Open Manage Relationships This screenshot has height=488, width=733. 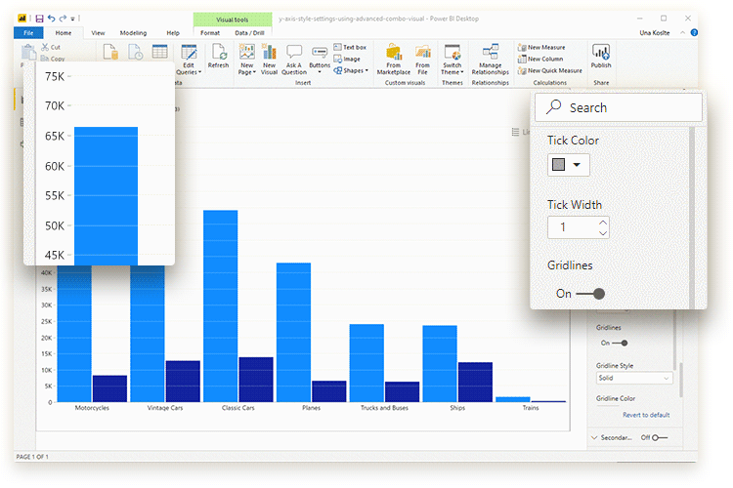(x=491, y=60)
